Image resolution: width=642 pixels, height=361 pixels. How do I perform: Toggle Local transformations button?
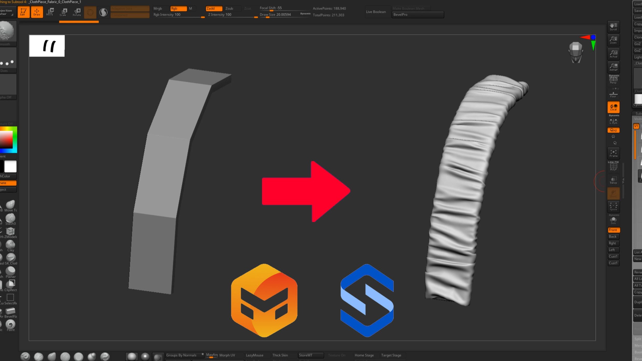tap(613, 107)
